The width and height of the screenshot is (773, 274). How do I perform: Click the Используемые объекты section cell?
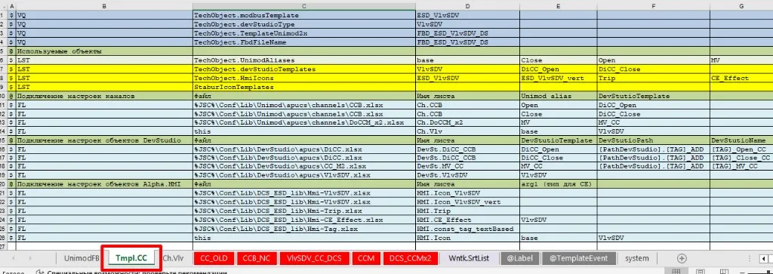104,51
